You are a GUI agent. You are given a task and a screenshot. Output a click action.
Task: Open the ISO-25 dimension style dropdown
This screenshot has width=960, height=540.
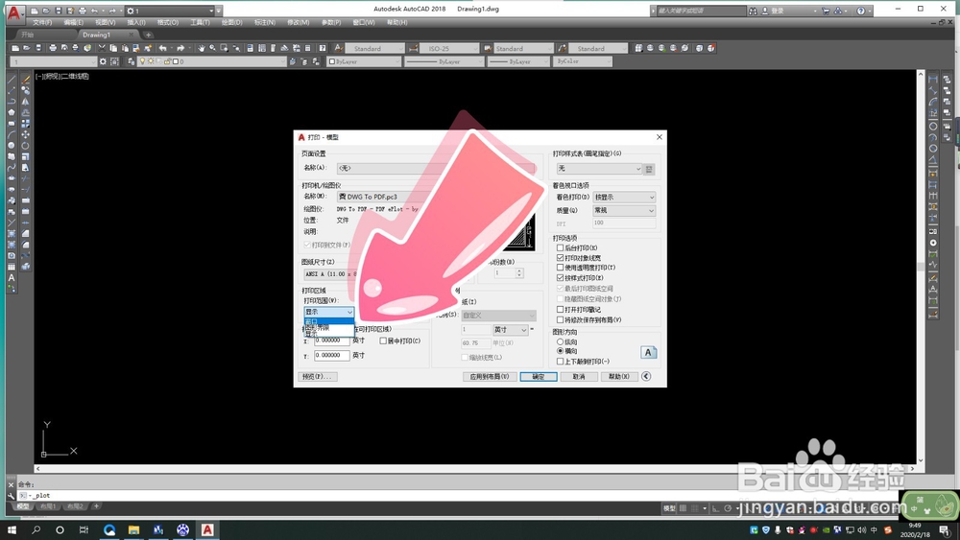pyautogui.click(x=450, y=48)
